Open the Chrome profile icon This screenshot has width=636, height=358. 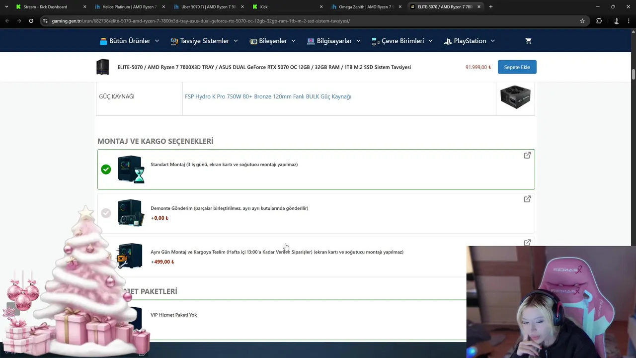pyautogui.click(x=617, y=21)
